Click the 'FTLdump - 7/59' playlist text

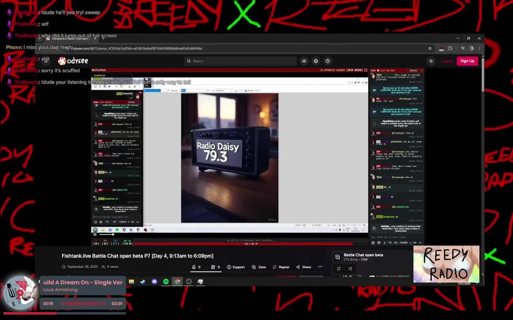click(355, 260)
